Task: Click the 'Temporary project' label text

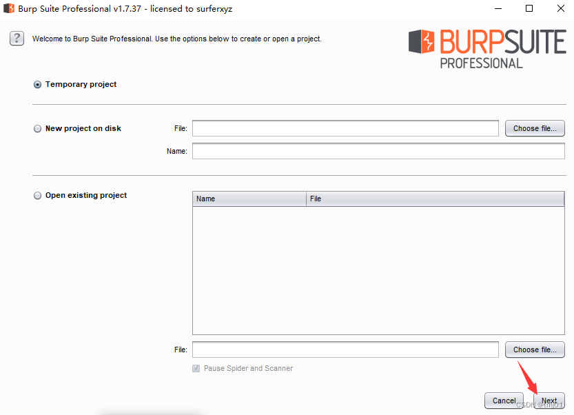Action: (81, 84)
